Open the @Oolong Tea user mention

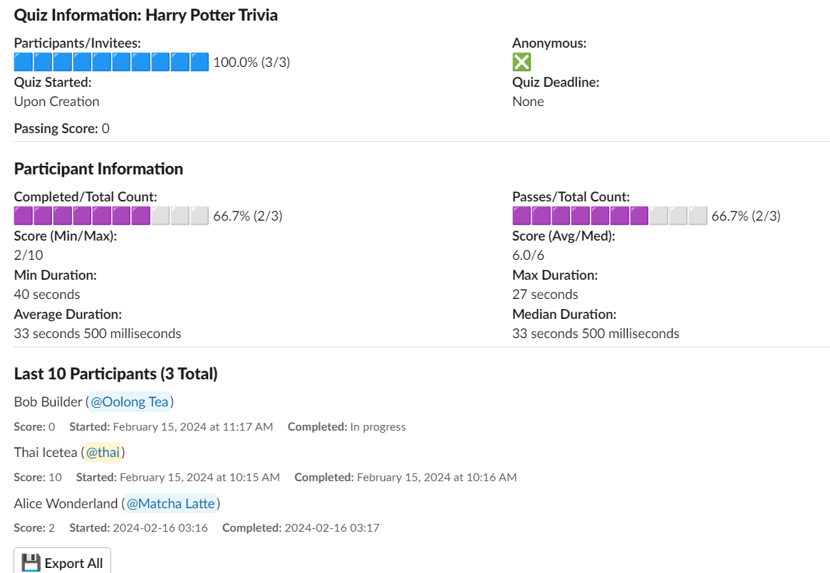click(130, 402)
